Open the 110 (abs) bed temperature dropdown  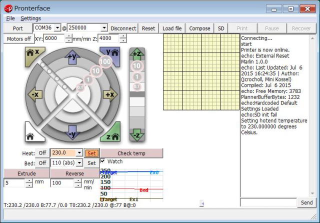point(79,163)
